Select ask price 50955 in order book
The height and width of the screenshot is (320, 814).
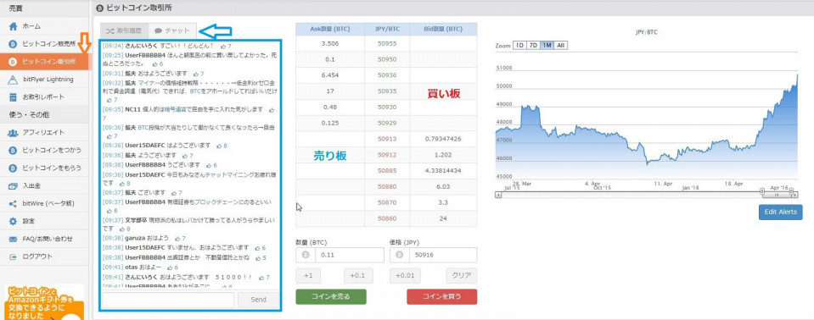point(387,43)
